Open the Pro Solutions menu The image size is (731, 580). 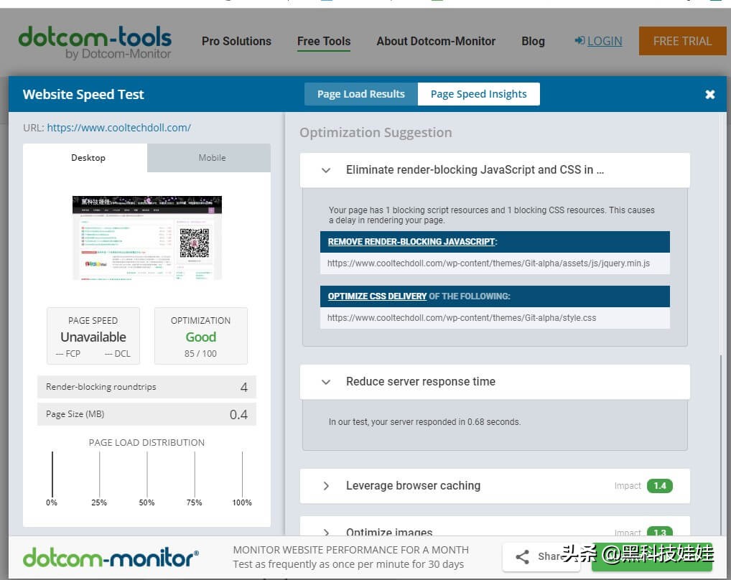[x=236, y=41]
